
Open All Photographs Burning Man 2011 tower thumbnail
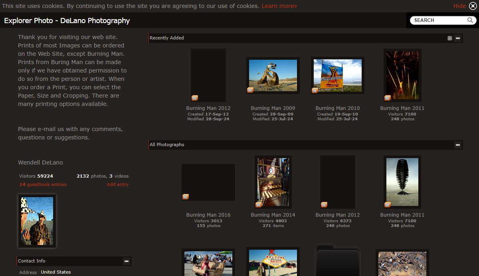click(x=402, y=182)
